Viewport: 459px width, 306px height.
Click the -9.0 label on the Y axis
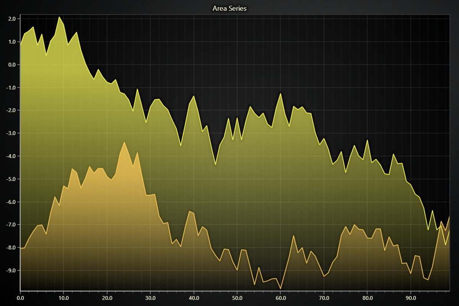(x=11, y=270)
